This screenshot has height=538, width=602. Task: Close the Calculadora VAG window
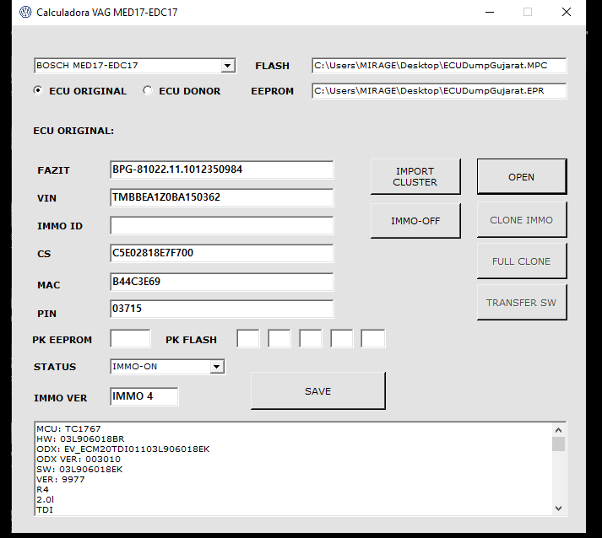click(x=567, y=13)
